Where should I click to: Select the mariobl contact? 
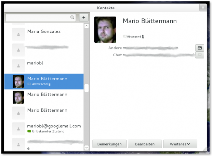(44, 66)
